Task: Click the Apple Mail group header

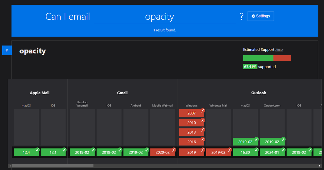Action: coord(40,93)
